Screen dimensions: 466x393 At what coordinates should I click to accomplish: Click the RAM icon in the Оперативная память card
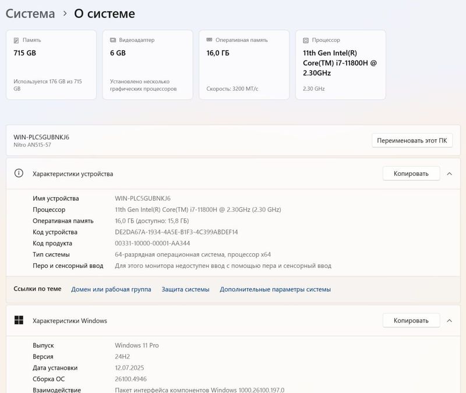pos(209,40)
